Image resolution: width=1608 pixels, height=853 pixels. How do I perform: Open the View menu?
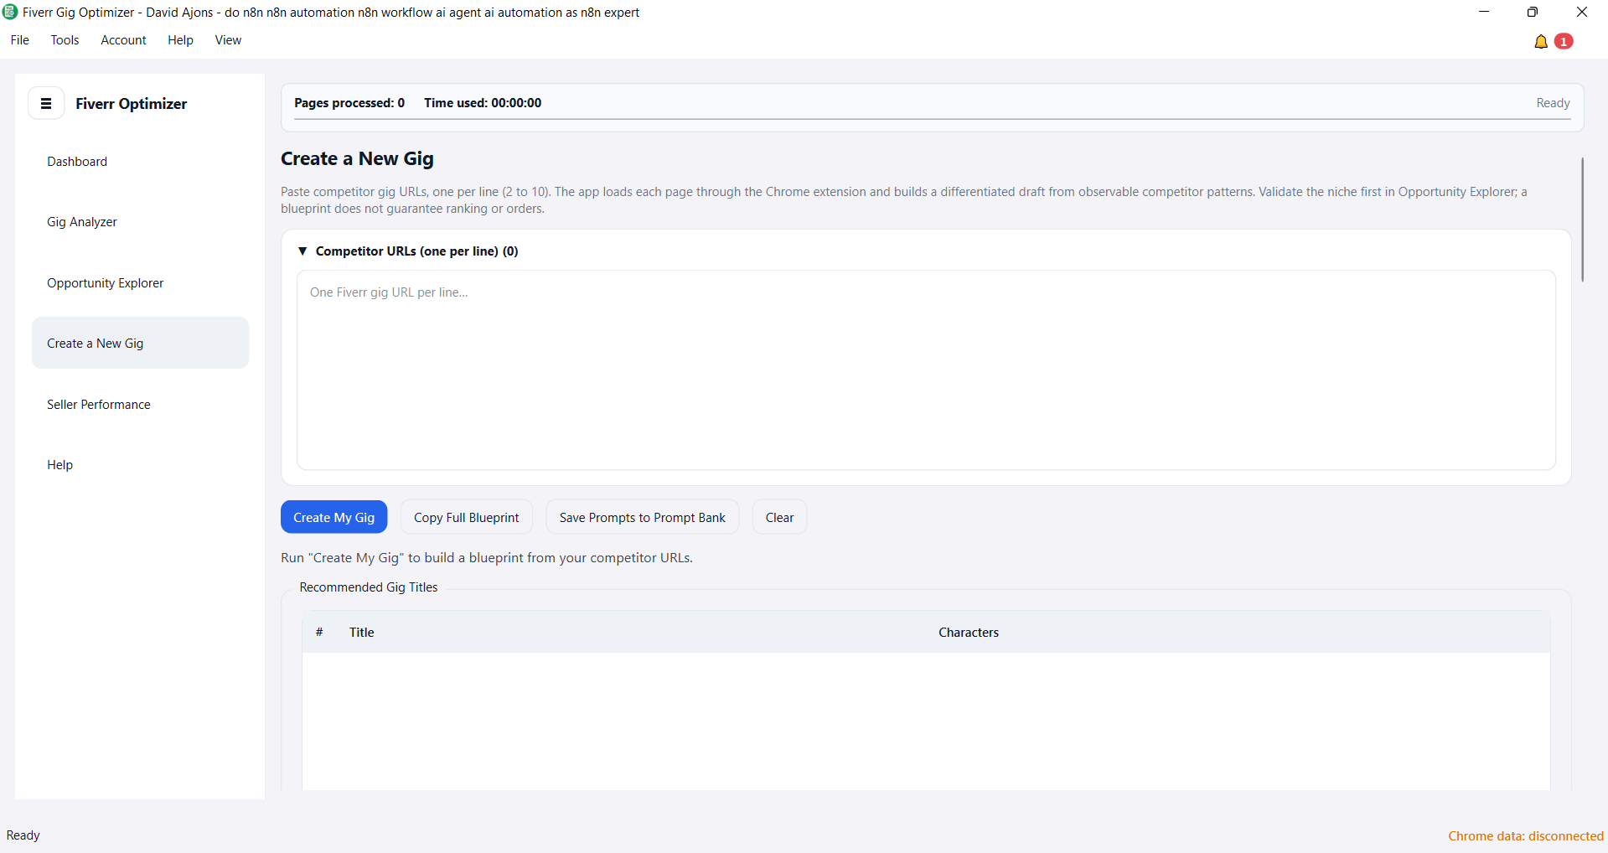tap(228, 40)
